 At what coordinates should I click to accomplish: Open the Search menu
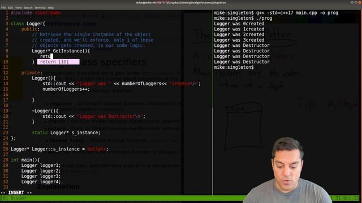pyautogui.click(x=28, y=7)
